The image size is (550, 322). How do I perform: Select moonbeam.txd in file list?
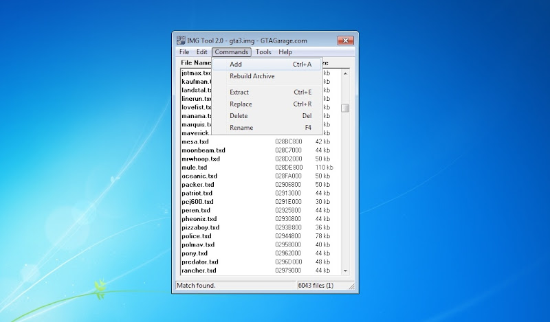pos(203,150)
